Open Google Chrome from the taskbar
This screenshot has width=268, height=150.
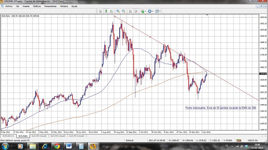57,146
